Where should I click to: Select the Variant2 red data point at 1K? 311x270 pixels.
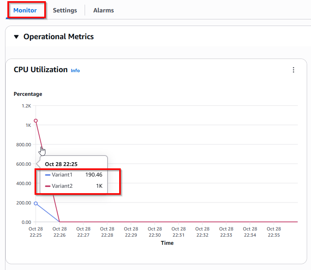point(36,121)
